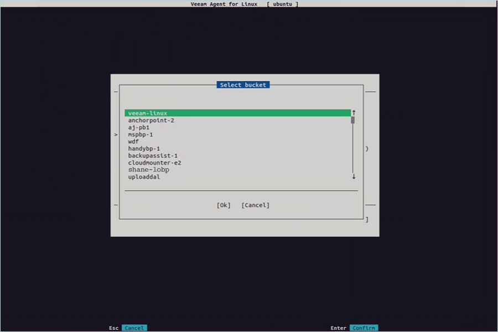Click the Select bucket dialog title
The height and width of the screenshot is (332, 498).
click(x=243, y=85)
